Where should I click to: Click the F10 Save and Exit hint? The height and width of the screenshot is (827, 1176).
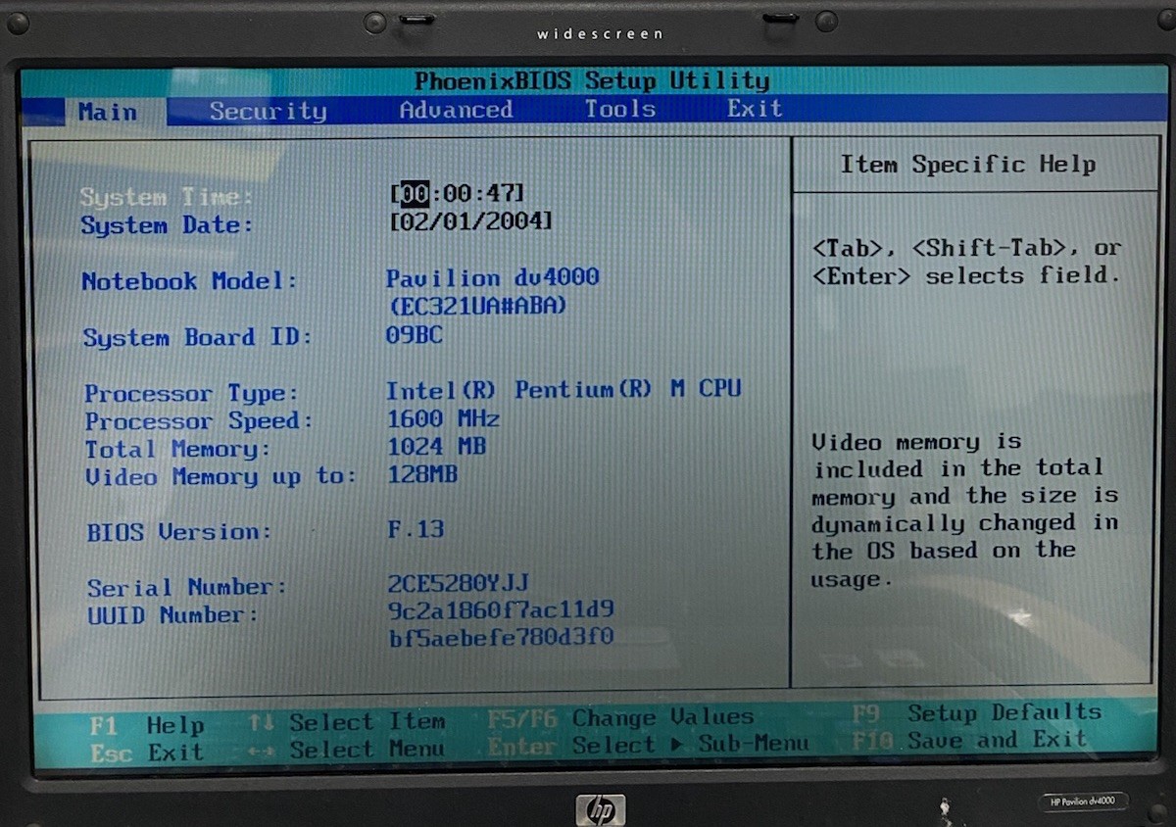969,740
